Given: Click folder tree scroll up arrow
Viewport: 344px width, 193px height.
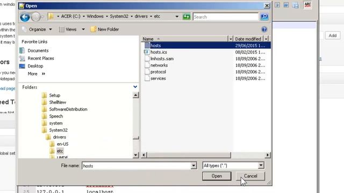Looking at the screenshot, I should click(135, 95).
